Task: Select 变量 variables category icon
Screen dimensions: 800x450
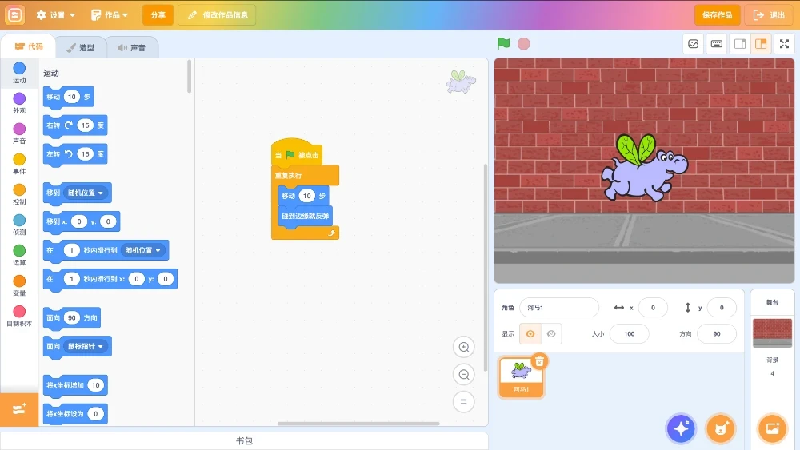Action: [x=19, y=281]
